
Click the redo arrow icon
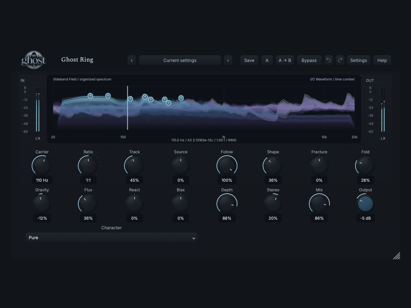point(340,60)
